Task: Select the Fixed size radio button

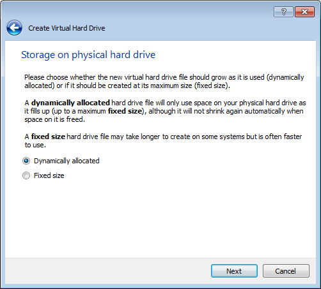Action: pyautogui.click(x=26, y=175)
